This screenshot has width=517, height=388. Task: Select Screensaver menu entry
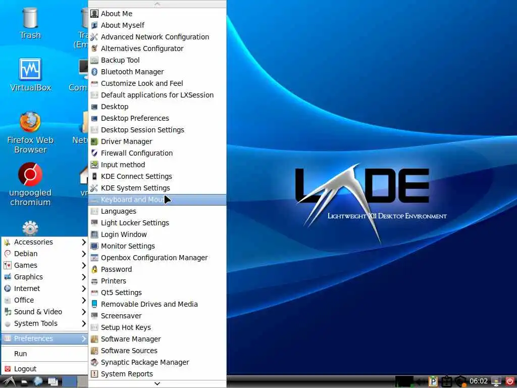click(x=158, y=316)
